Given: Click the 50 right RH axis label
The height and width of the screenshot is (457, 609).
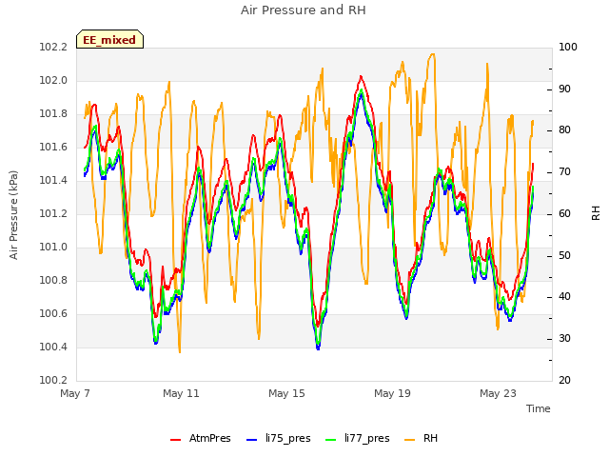Looking at the screenshot, I should pos(564,256).
